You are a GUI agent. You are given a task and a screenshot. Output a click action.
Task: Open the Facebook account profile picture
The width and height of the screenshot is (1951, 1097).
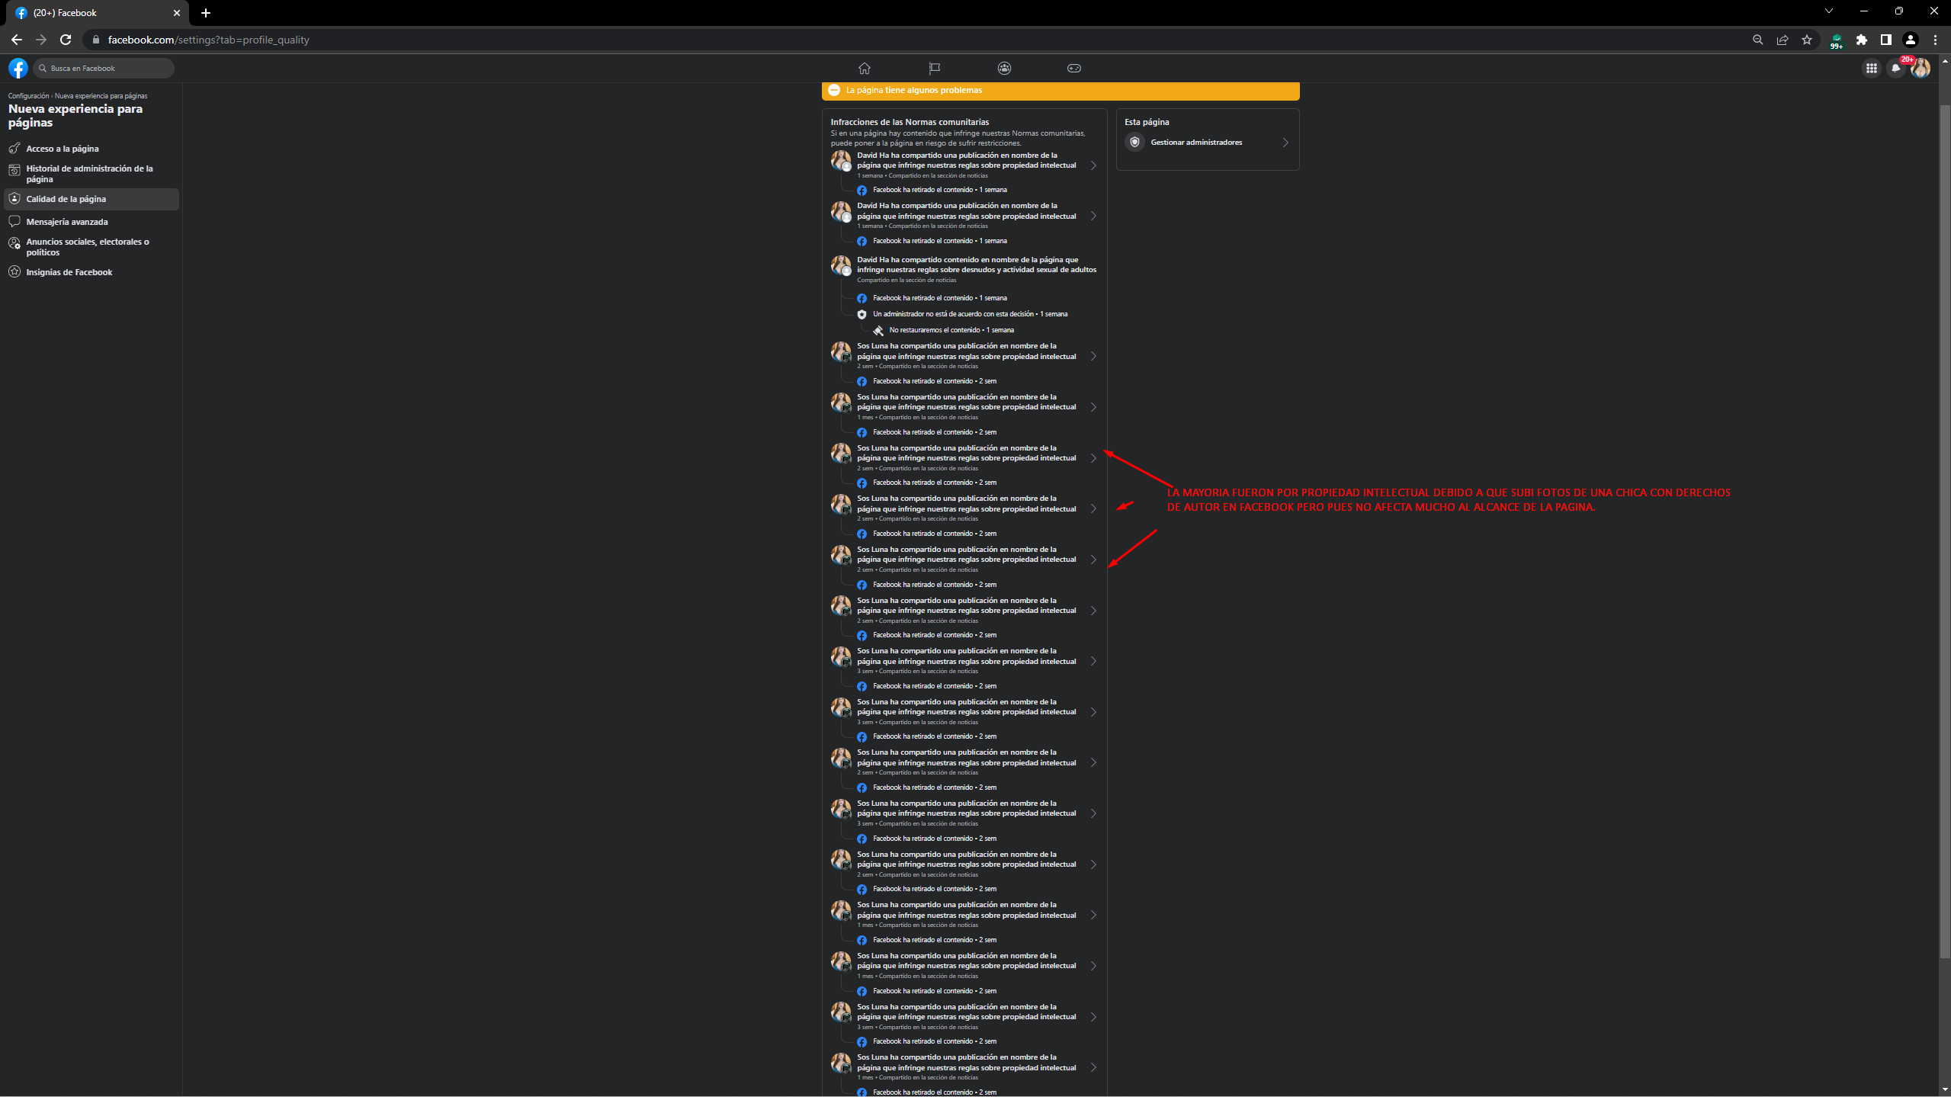point(1921,68)
